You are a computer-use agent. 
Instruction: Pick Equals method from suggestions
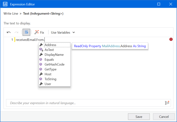tap(49, 59)
